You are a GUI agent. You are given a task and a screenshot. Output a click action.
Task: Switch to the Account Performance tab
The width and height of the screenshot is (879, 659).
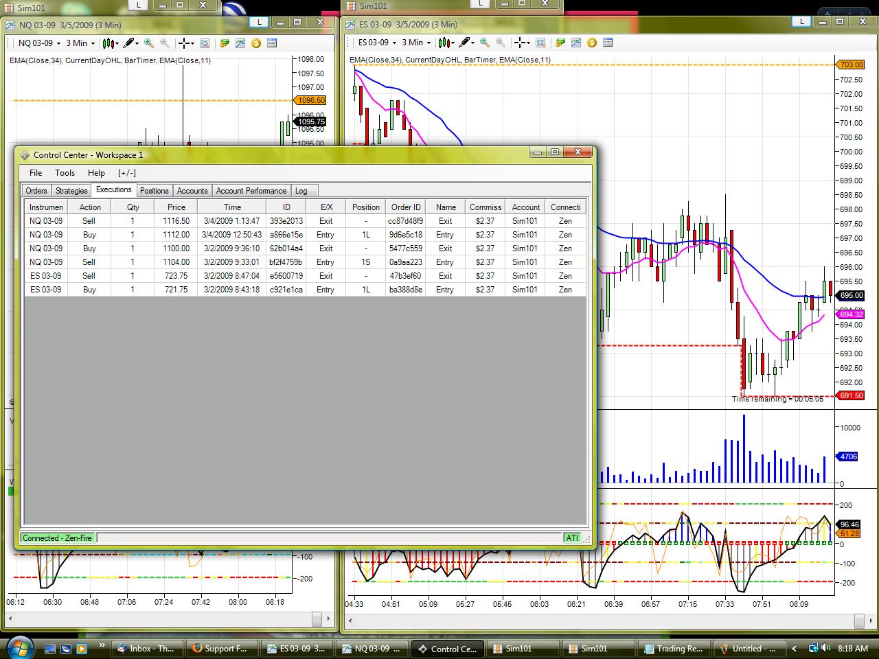click(x=251, y=191)
